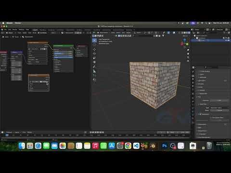Open Visual Studio Code from the dock

[136, 146]
